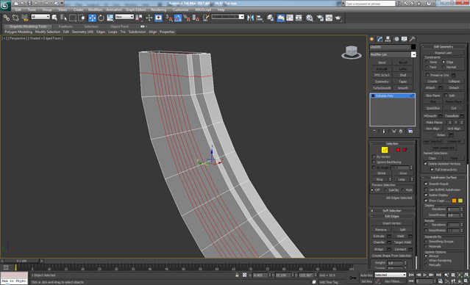Collapse the Edit Edges rollout
The height and width of the screenshot is (285, 470).
(x=392, y=216)
